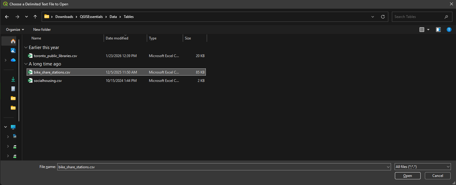Open Home in the navigation pane

(13, 41)
